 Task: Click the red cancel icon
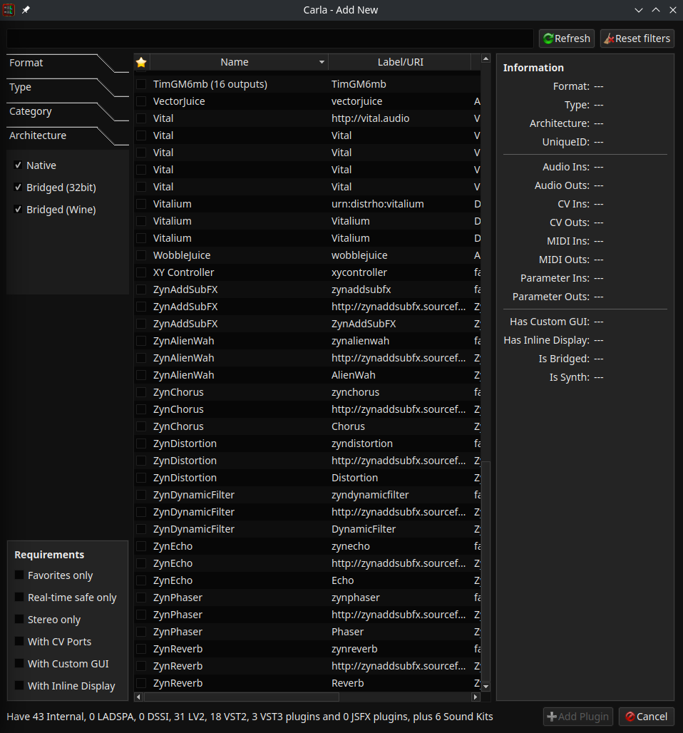click(x=630, y=717)
